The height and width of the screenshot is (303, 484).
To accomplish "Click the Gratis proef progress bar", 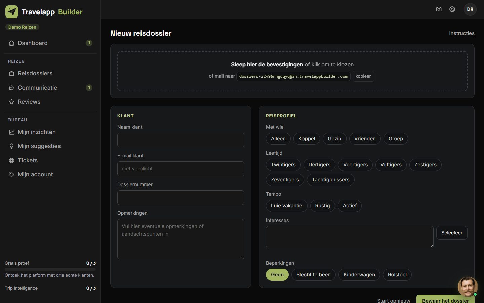I will (x=50, y=269).
